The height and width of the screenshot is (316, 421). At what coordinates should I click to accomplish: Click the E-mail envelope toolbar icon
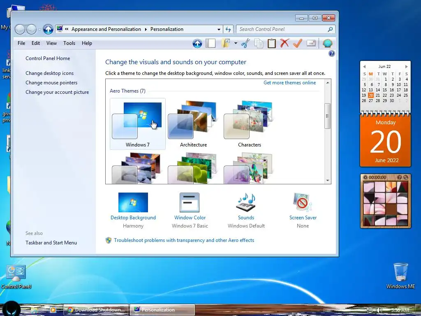pyautogui.click(x=311, y=43)
